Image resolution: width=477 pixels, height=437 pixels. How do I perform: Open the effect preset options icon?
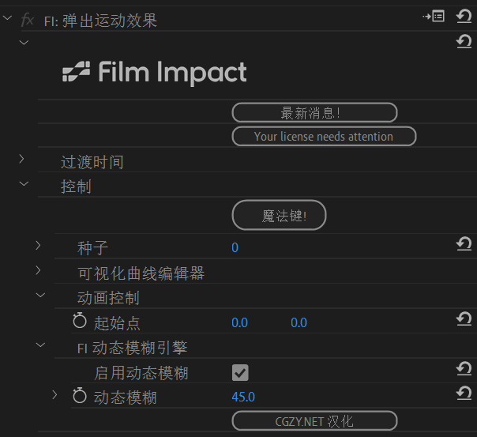tap(434, 16)
